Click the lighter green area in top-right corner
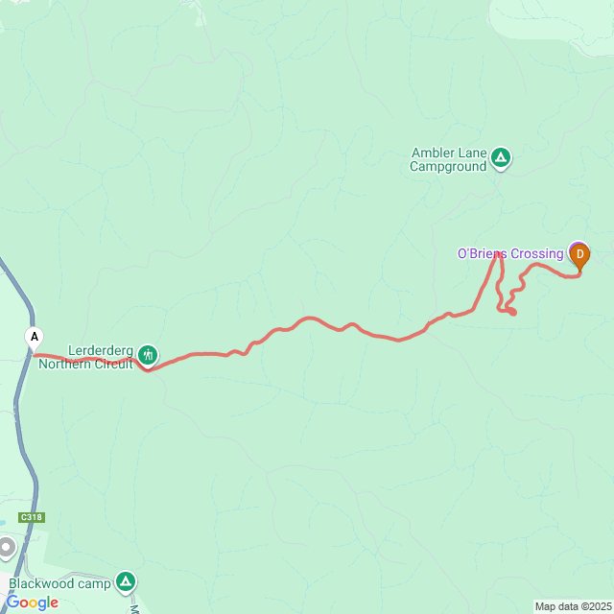 548,19
